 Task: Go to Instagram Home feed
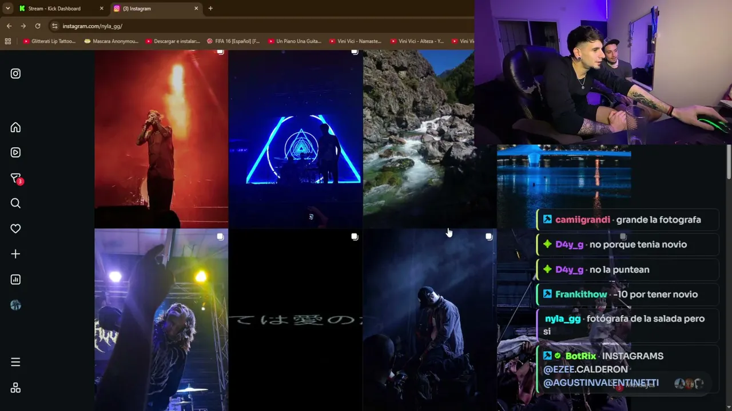[15, 127]
